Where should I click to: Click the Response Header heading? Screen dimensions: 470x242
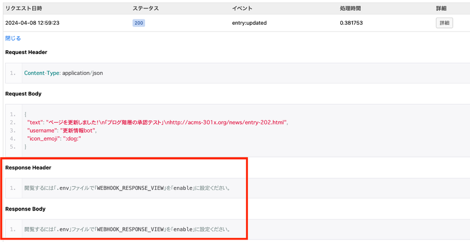[x=28, y=168]
